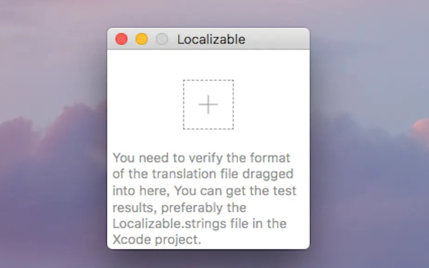Click the line 'of the translation file dragged'
The height and width of the screenshot is (268, 429).
pyautogui.click(x=203, y=174)
